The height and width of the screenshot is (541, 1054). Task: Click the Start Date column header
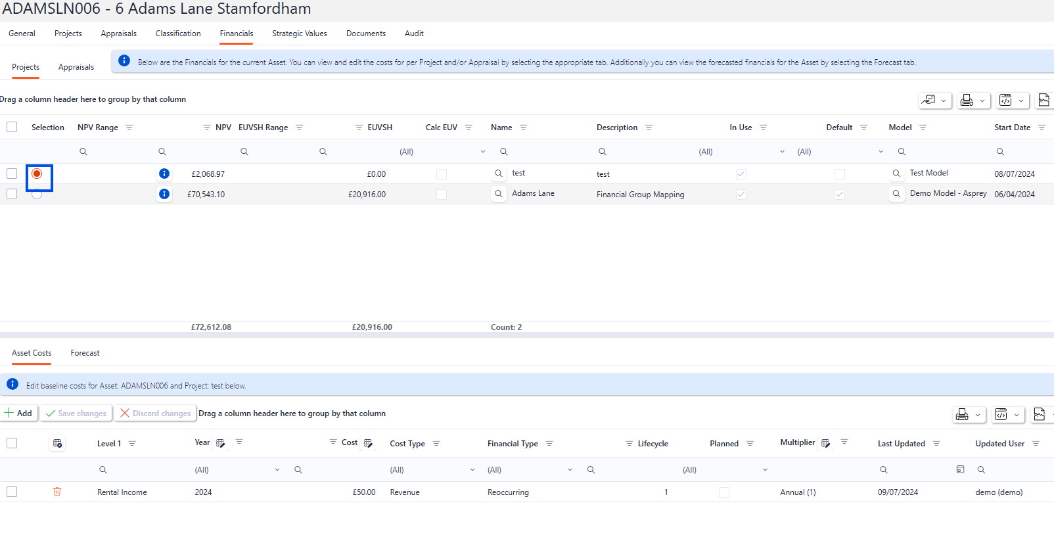1011,128
